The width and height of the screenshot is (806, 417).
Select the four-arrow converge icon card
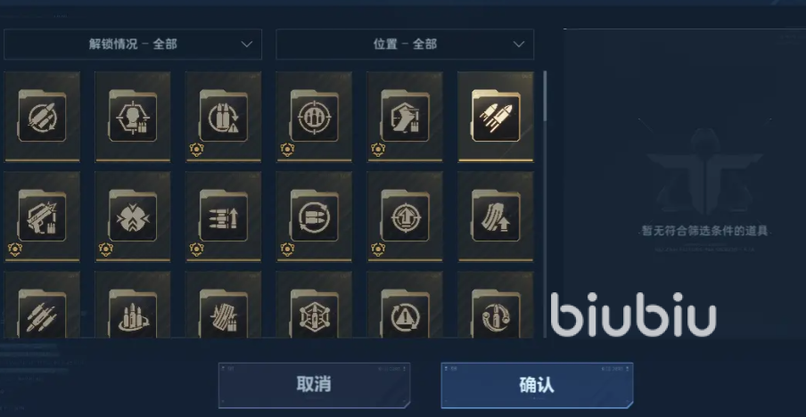click(x=133, y=217)
